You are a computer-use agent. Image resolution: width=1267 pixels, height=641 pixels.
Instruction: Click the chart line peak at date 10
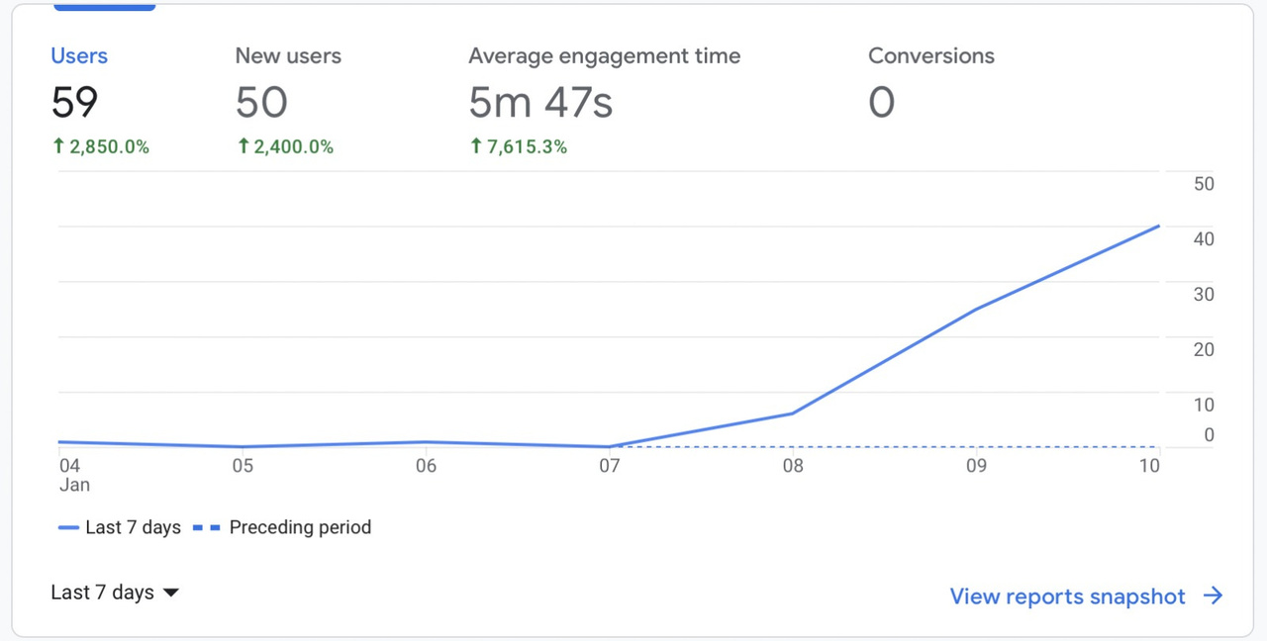(1158, 227)
